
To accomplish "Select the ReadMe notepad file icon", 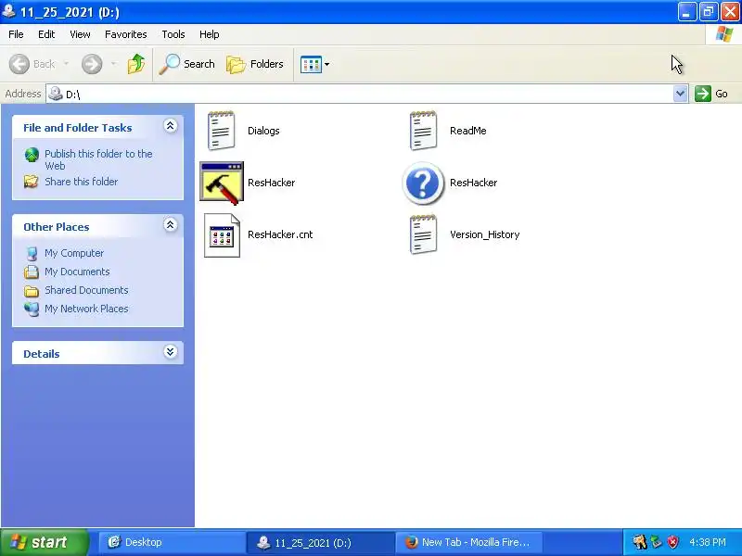I will (x=423, y=131).
